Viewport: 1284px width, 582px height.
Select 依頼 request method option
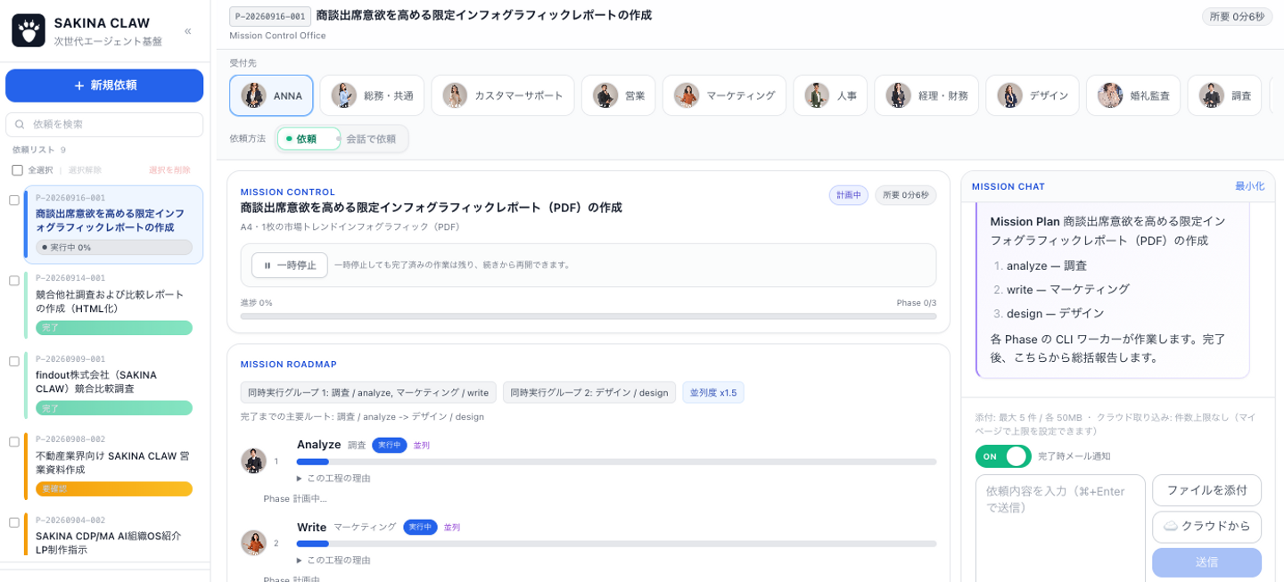point(308,139)
